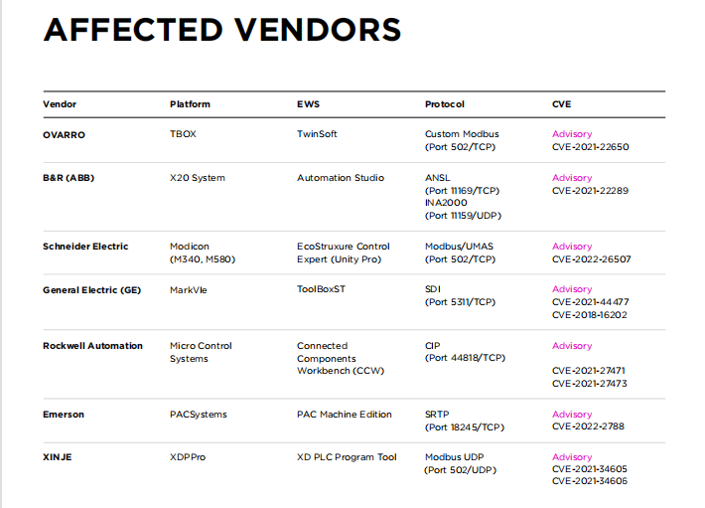The width and height of the screenshot is (705, 508).
Task: Click the CVE column header
Action: coord(561,103)
